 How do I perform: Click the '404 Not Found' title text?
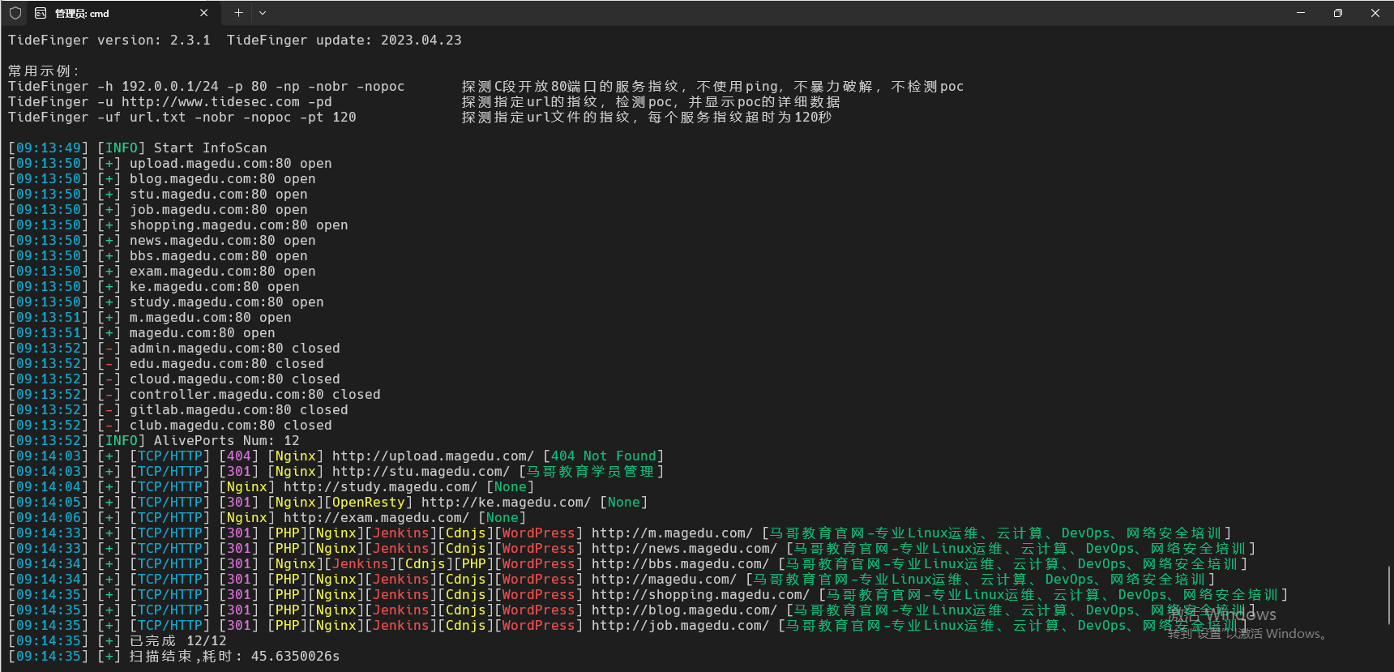(603, 456)
